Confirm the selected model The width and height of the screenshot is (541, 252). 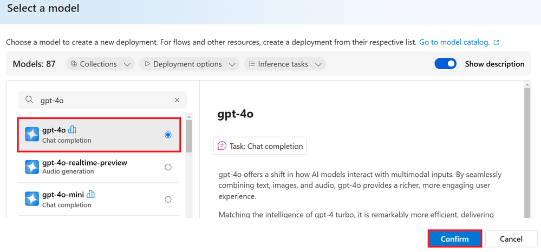pyautogui.click(x=455, y=239)
